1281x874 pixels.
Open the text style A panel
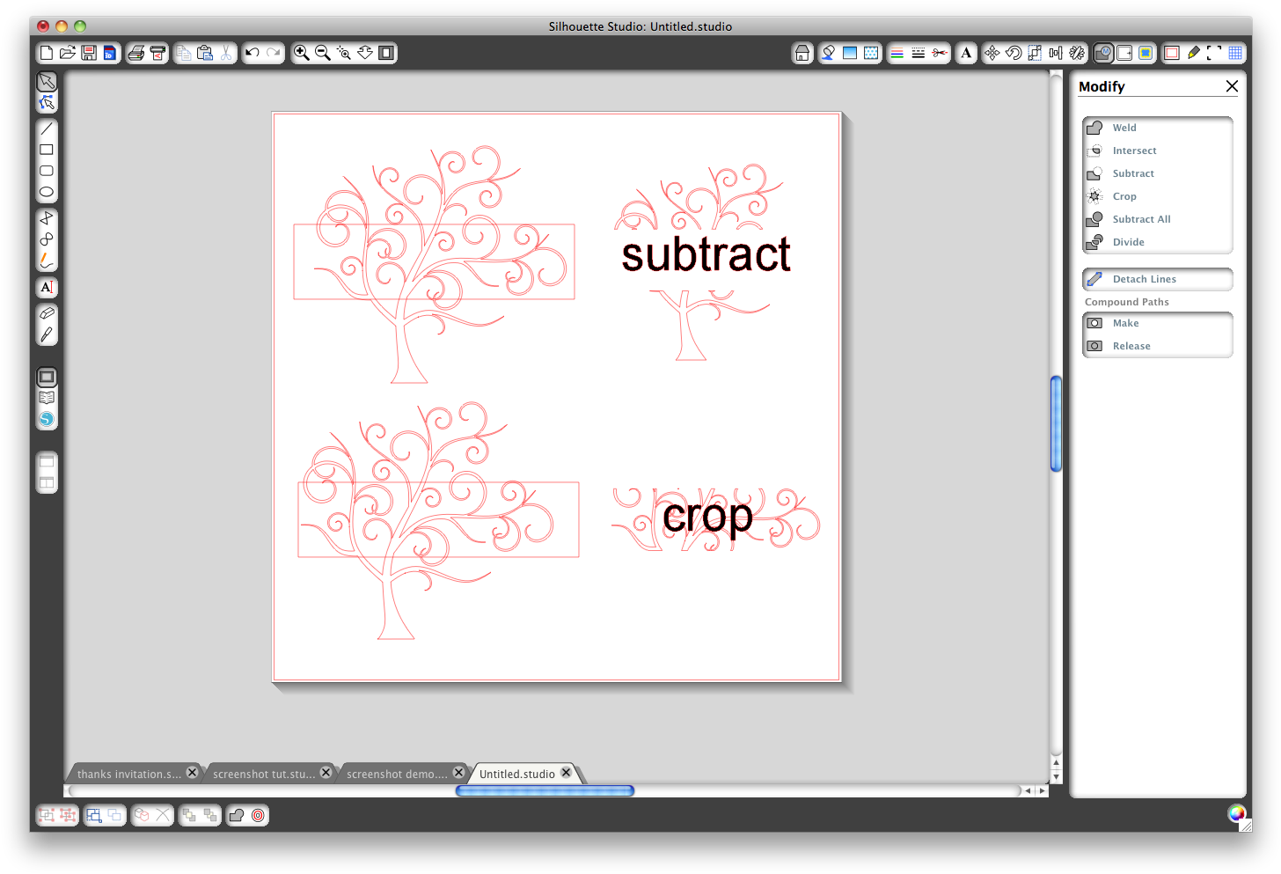(966, 53)
